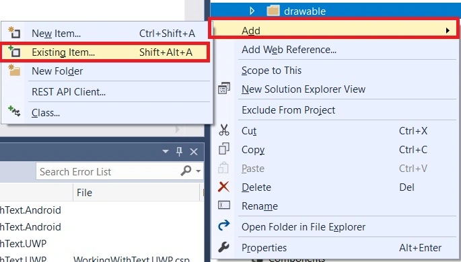Click into the Search Error List field
The image size is (461, 262).
(109, 171)
